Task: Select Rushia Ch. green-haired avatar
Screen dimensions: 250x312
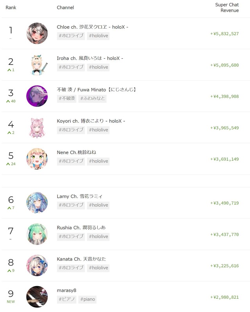Action: click(37, 234)
